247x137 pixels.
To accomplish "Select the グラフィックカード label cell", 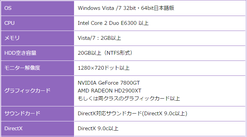I will click(x=38, y=91).
